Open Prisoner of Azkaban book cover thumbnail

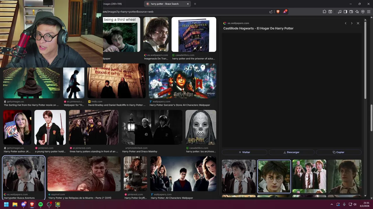(194, 35)
